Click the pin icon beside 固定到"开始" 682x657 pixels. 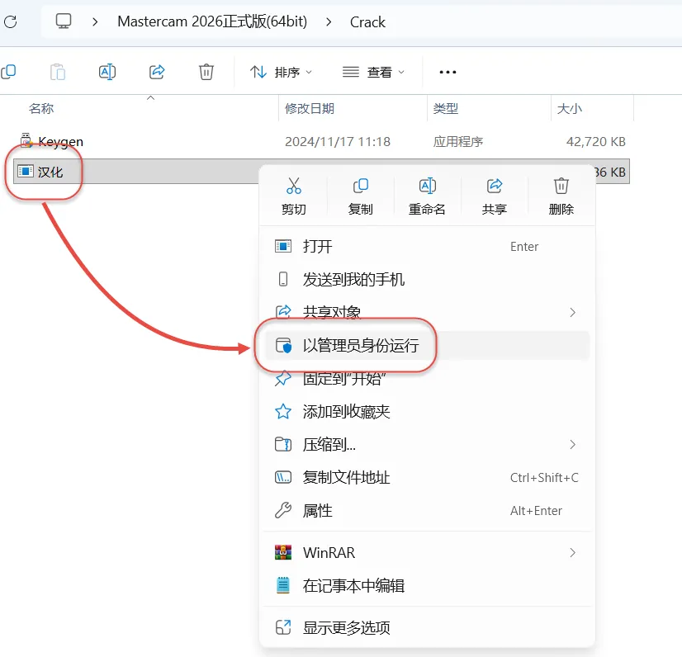point(283,378)
